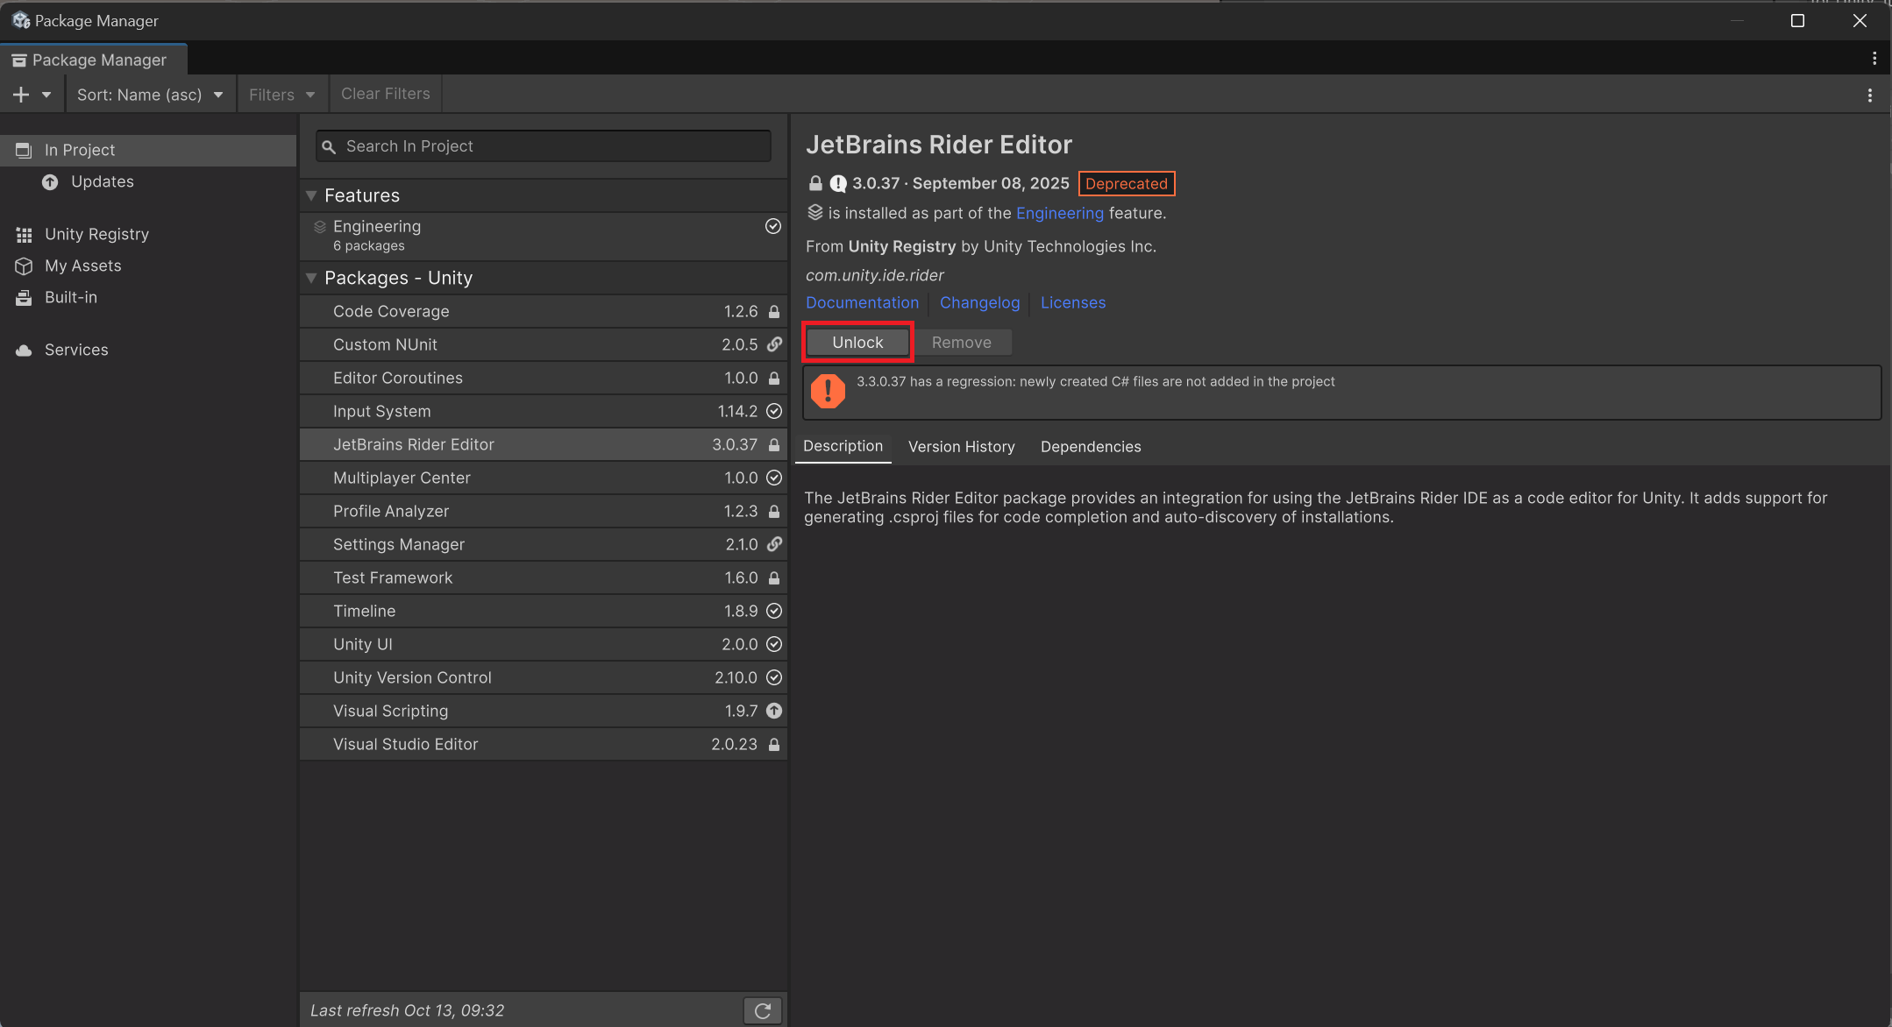Click Custom NUnit dependency link icon
Screen dimensions: 1892x1027
click(x=774, y=344)
